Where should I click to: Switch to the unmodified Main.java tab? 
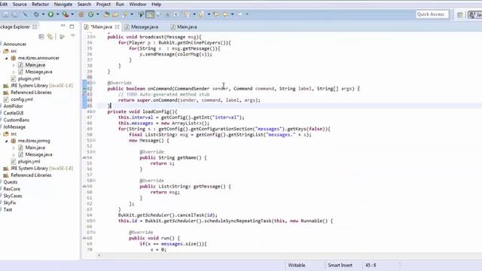point(184,27)
